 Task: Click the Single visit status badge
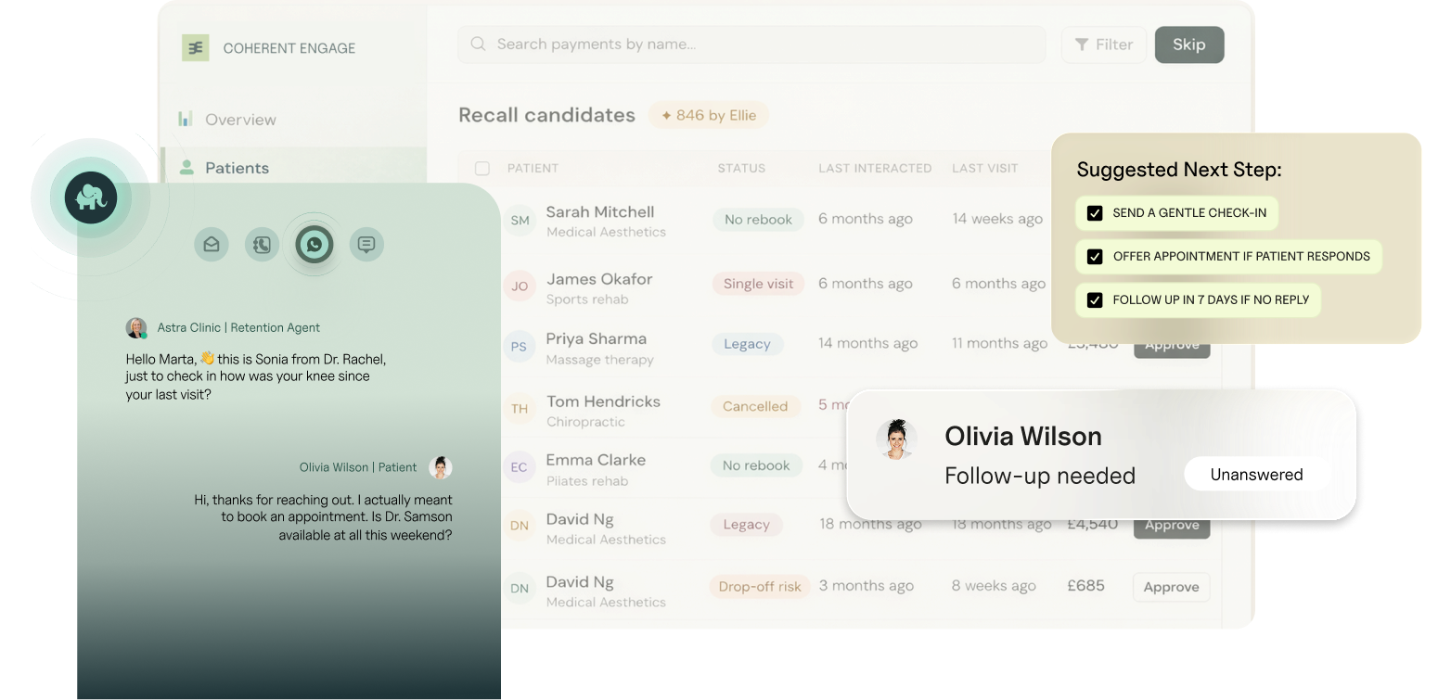tap(758, 285)
